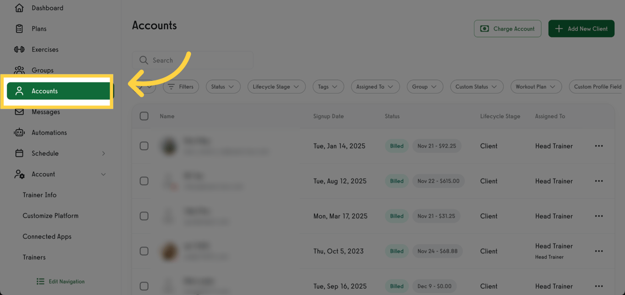The width and height of the screenshot is (625, 295).
Task: Check the box for Aug 12, 2025 client row
Action: tap(144, 181)
